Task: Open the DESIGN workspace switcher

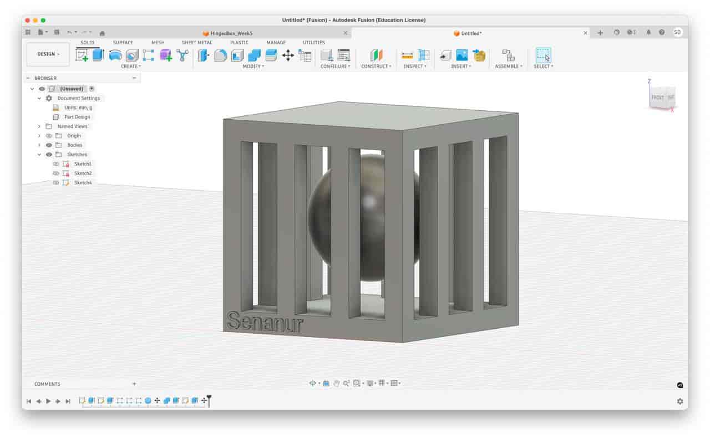Action: [47, 54]
